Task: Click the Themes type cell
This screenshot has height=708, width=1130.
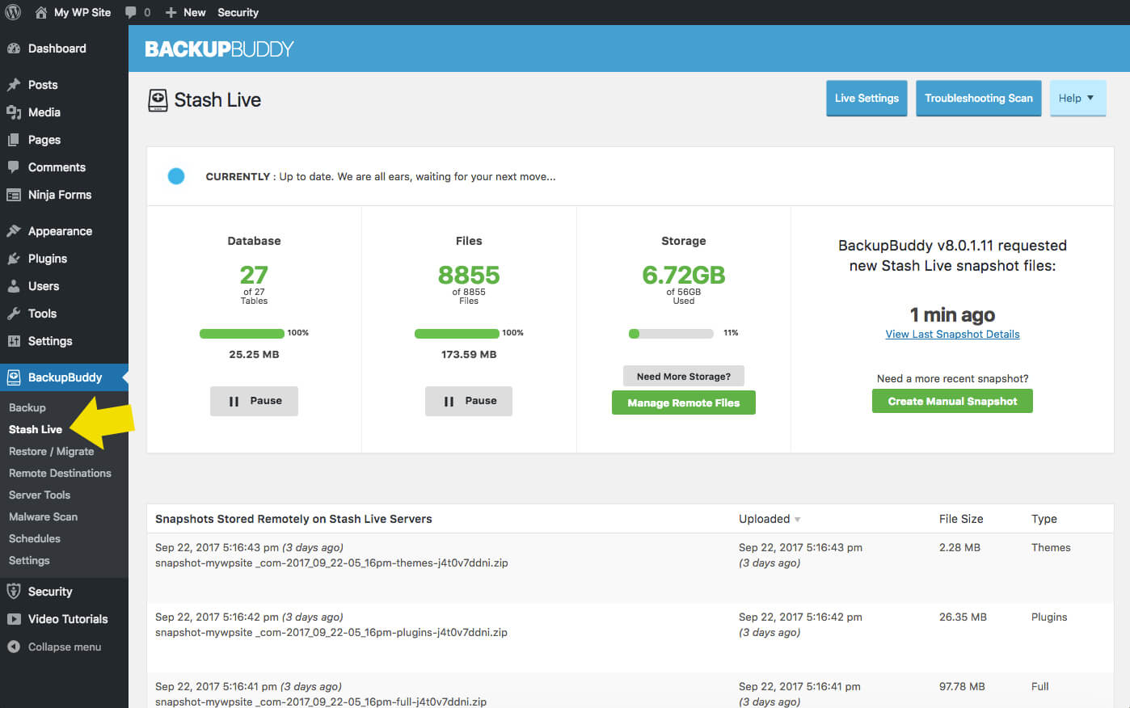Action: click(1051, 547)
